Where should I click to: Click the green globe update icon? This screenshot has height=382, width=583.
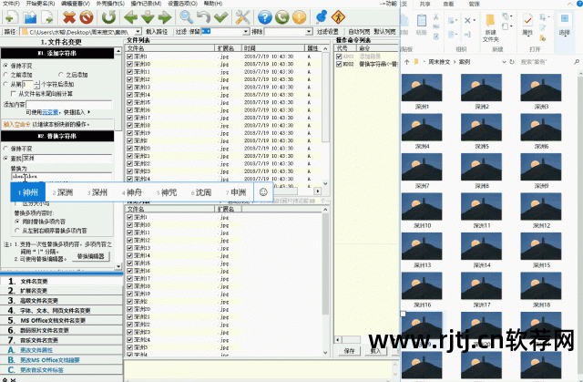coord(281,17)
